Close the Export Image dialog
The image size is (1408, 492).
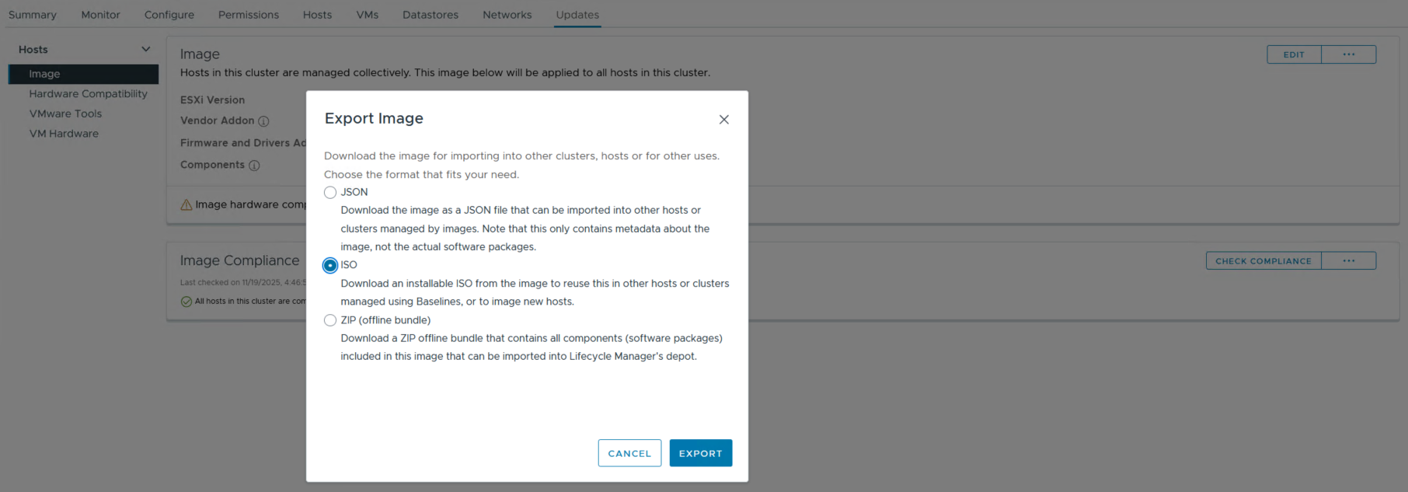pos(723,120)
